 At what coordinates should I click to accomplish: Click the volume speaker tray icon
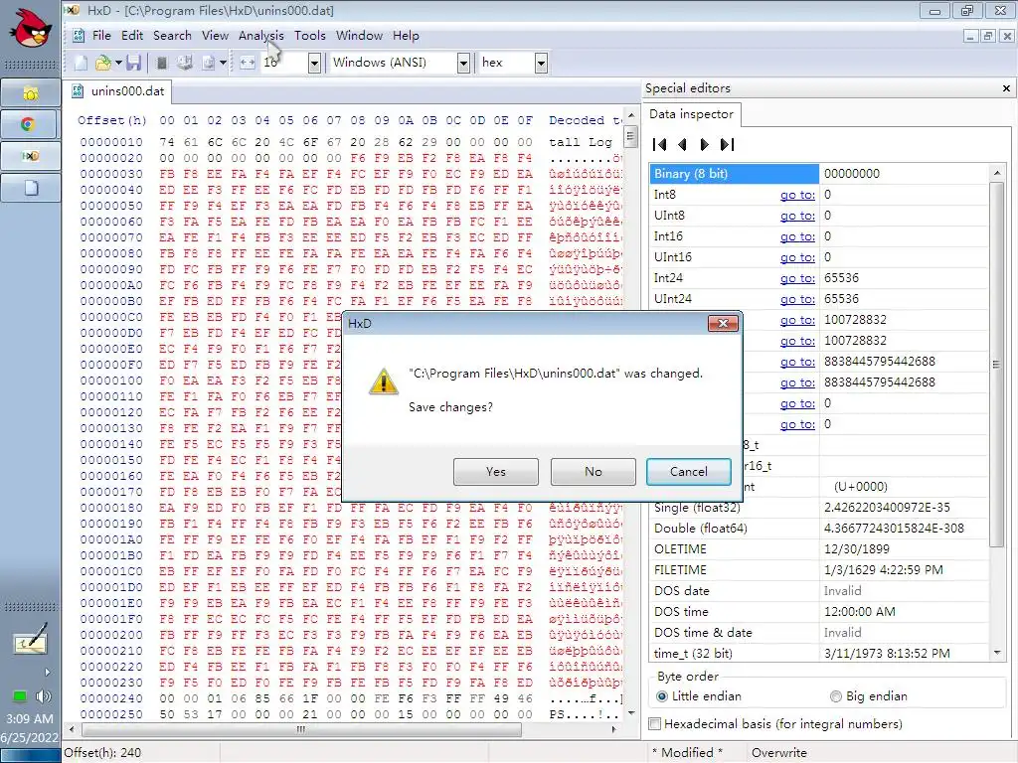[x=43, y=696]
